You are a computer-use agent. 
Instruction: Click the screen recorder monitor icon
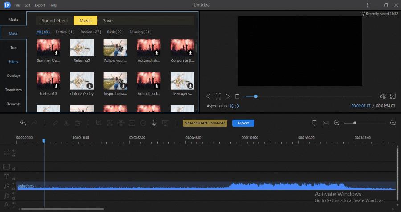coord(165,123)
